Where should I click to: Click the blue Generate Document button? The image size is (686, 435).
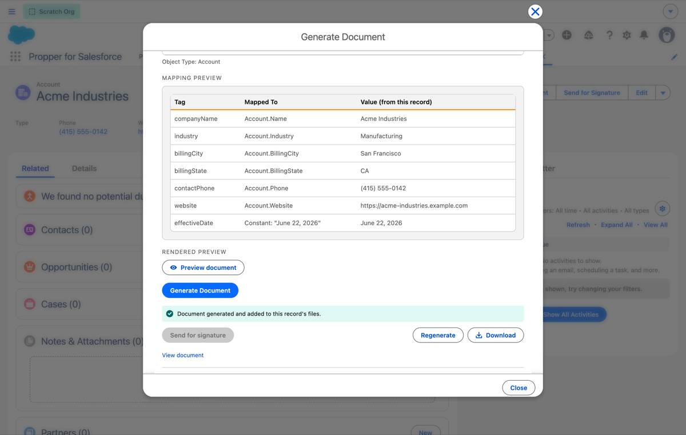pos(200,290)
